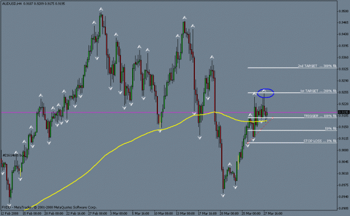Screen dimensions: 350x216
Task: Select the 'TRIGGER ... 100% Fb' label
Action: tap(320, 116)
